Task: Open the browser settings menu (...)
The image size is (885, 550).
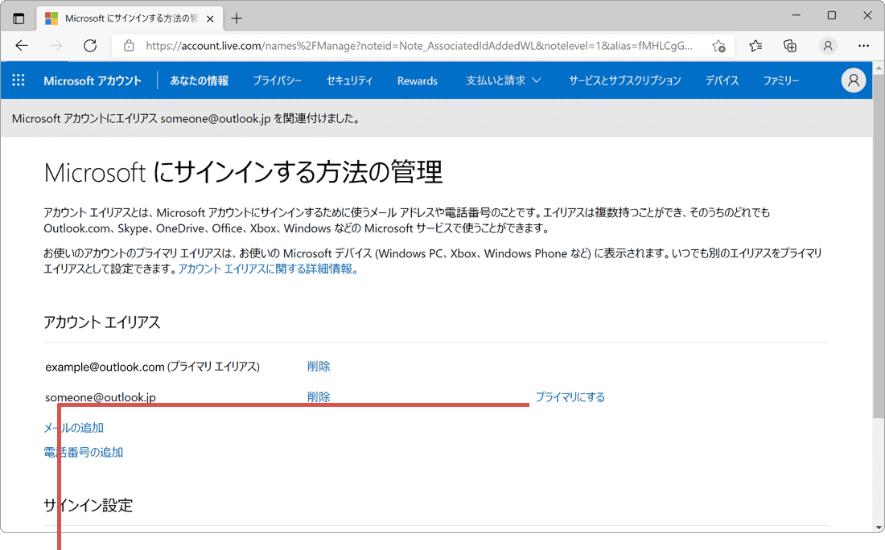Action: click(x=863, y=46)
